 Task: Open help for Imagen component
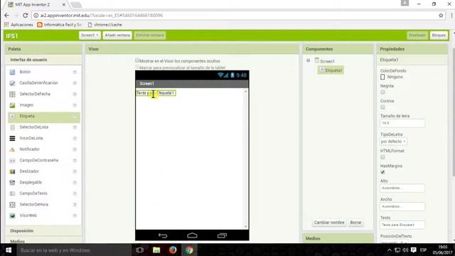point(75,105)
